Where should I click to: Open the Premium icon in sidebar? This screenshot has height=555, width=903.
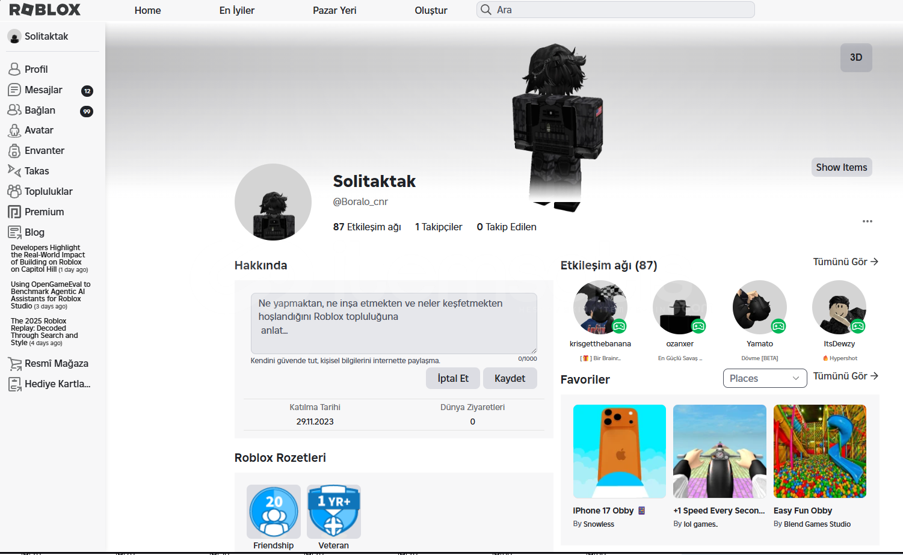(x=14, y=212)
